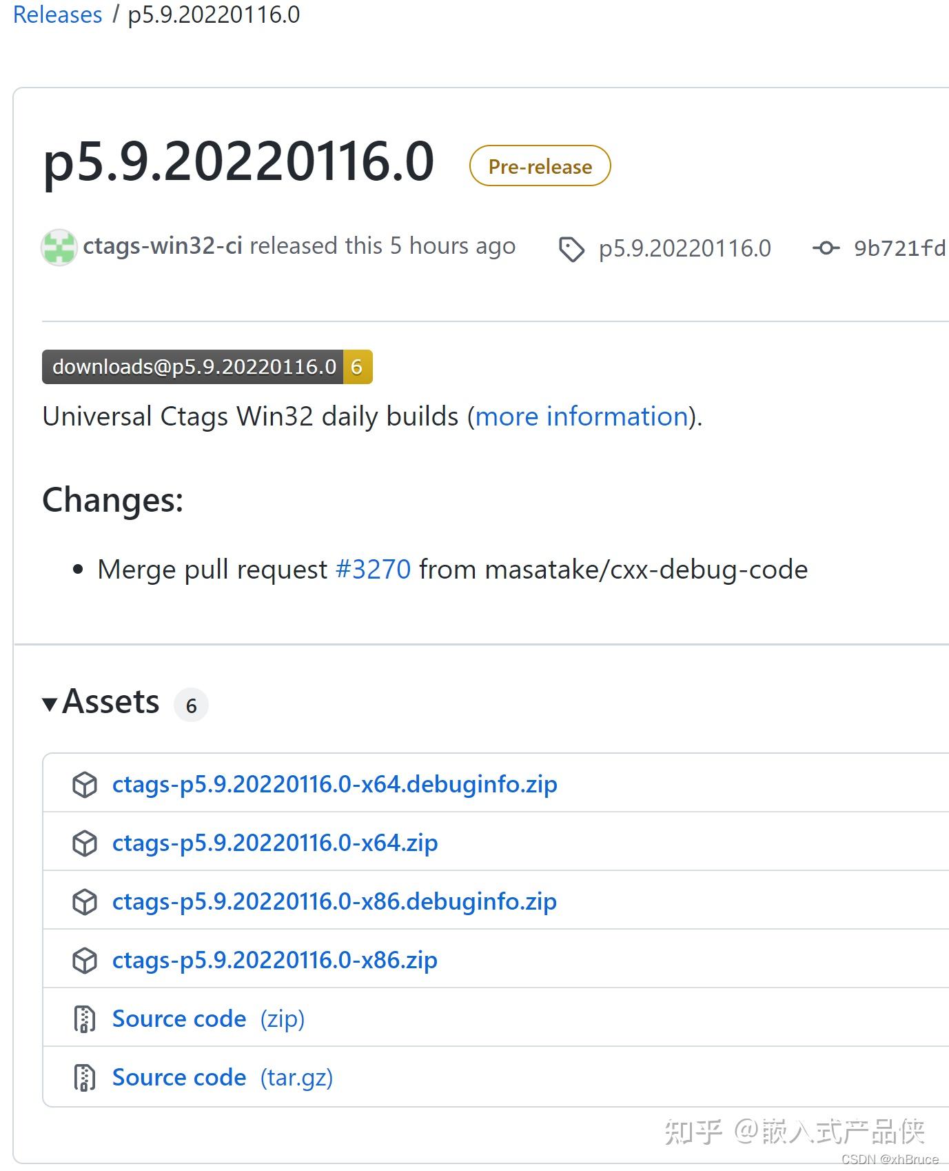
Task: Go to Releases breadcrumb link
Action: (x=58, y=14)
